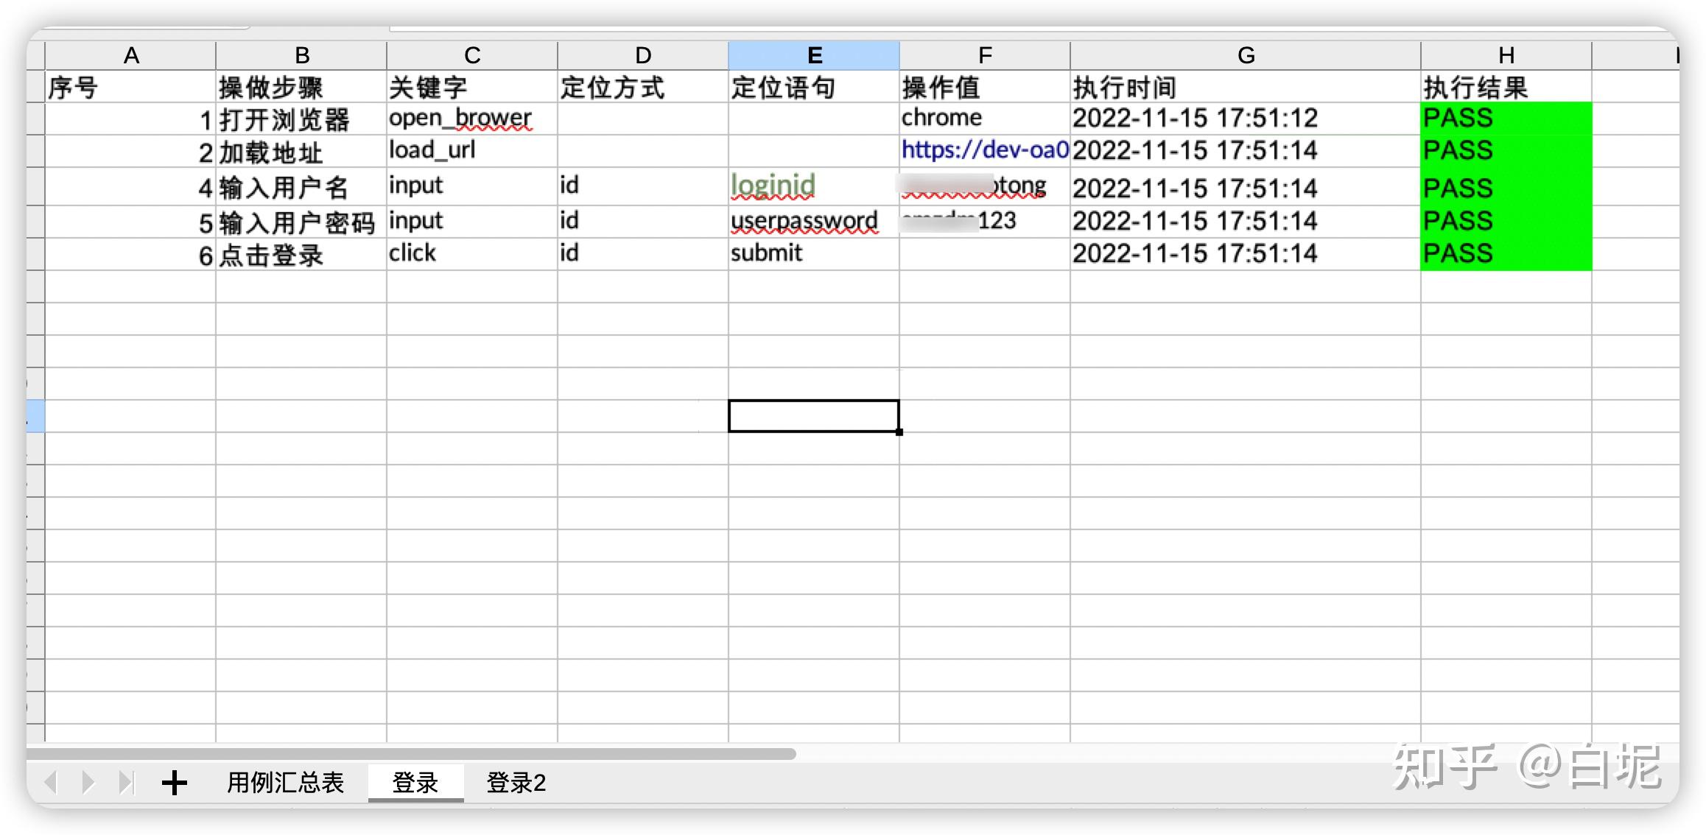Click the horizontal scrollbar thumb

[x=413, y=754]
